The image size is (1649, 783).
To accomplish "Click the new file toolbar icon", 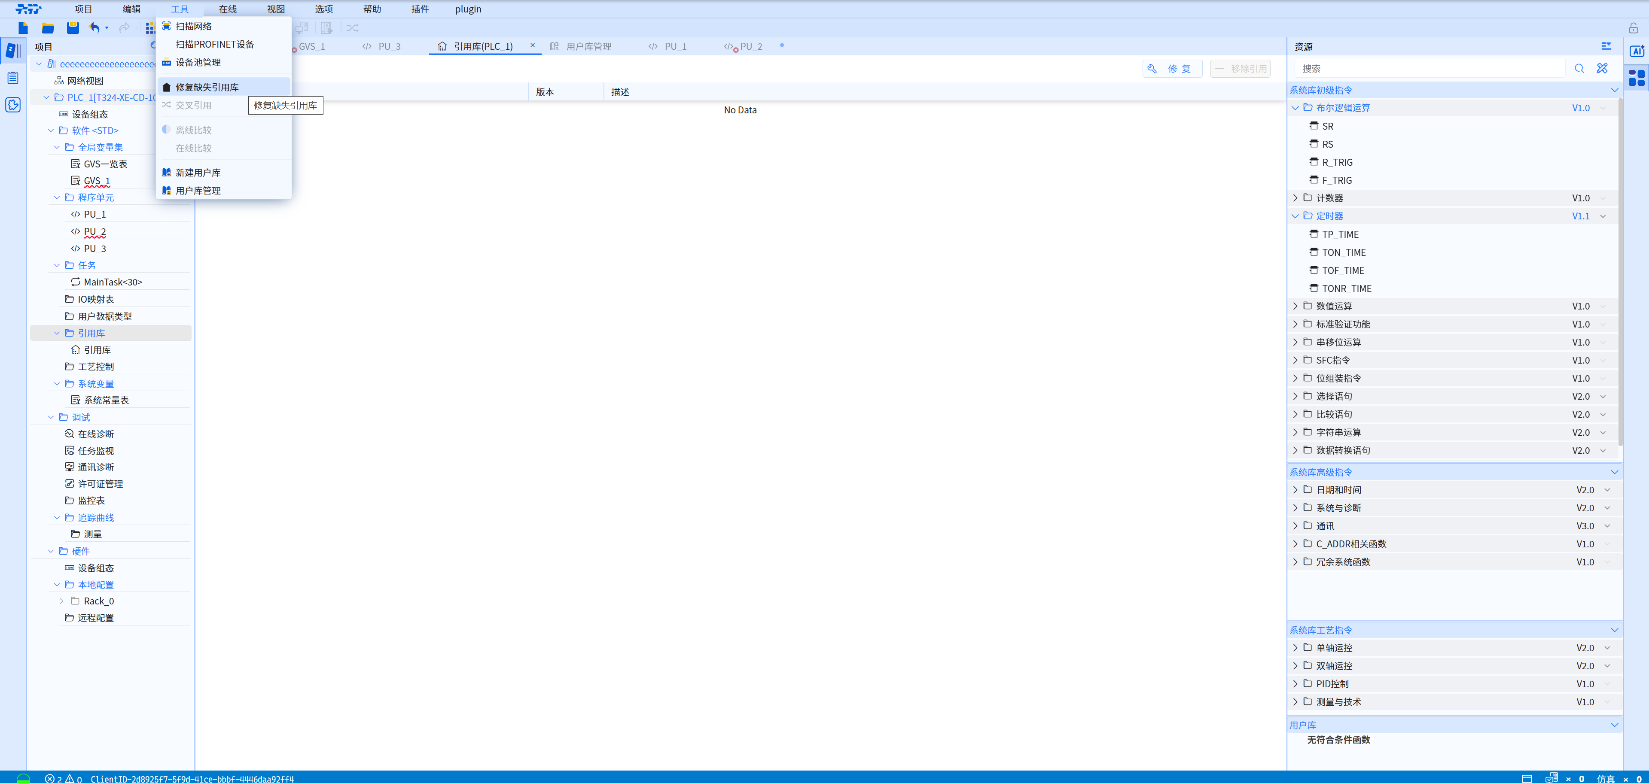I will tap(23, 27).
